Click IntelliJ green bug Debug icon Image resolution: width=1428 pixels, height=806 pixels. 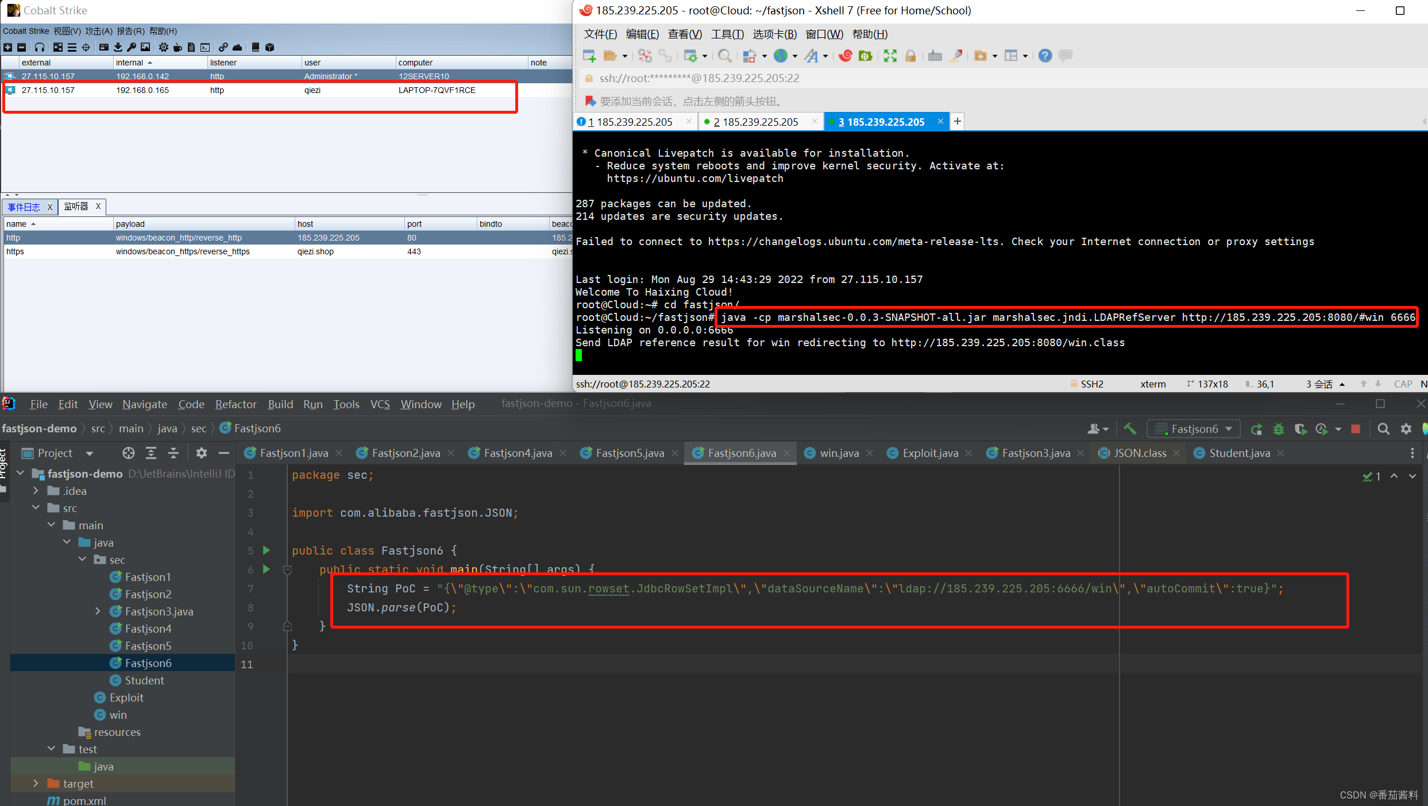pyautogui.click(x=1279, y=429)
